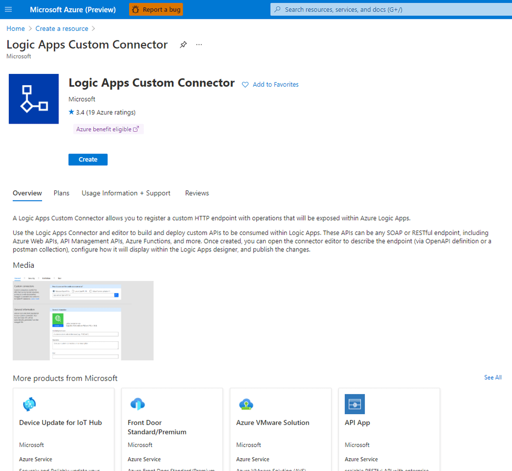This screenshot has height=471, width=512.
Task: Open the Reviews tab
Action: 197,193
